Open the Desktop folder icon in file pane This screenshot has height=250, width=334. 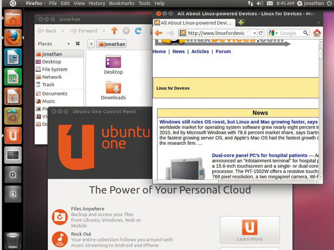pos(113,61)
